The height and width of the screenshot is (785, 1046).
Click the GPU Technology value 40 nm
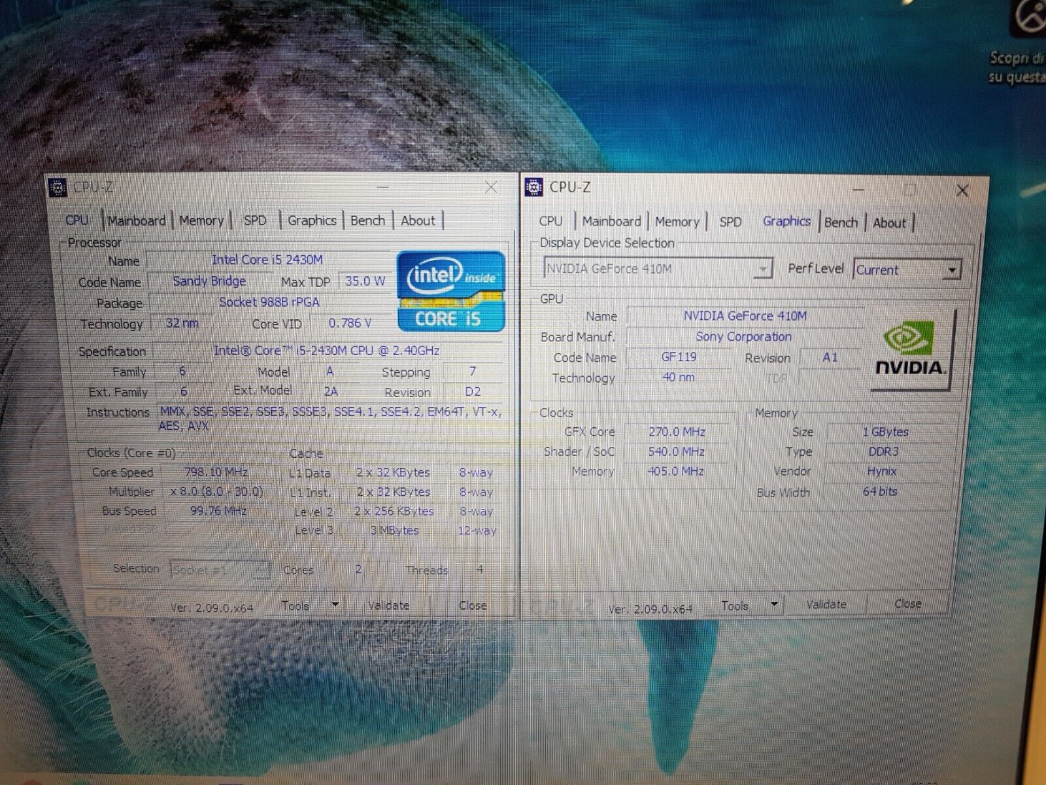[x=679, y=377]
